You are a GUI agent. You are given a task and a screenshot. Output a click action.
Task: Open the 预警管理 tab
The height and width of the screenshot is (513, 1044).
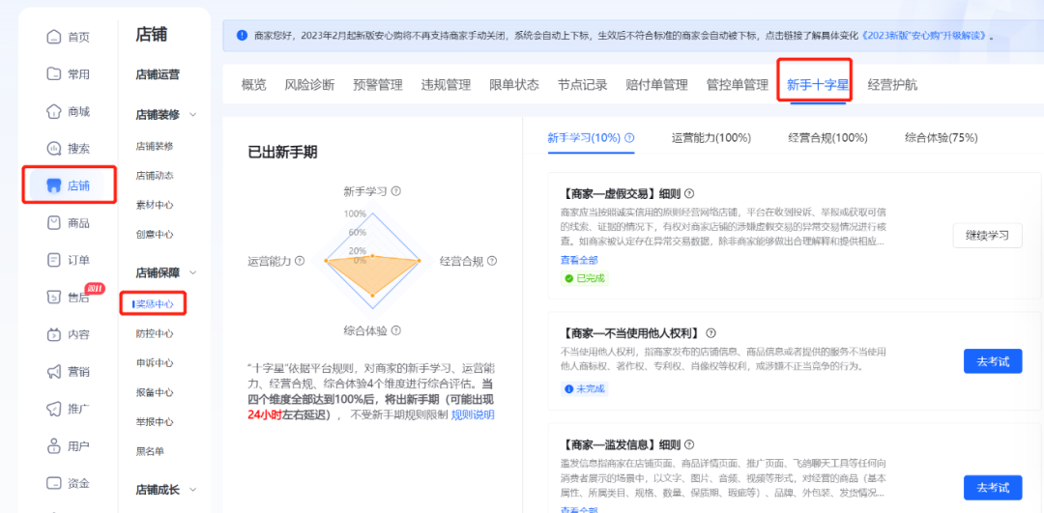point(378,84)
